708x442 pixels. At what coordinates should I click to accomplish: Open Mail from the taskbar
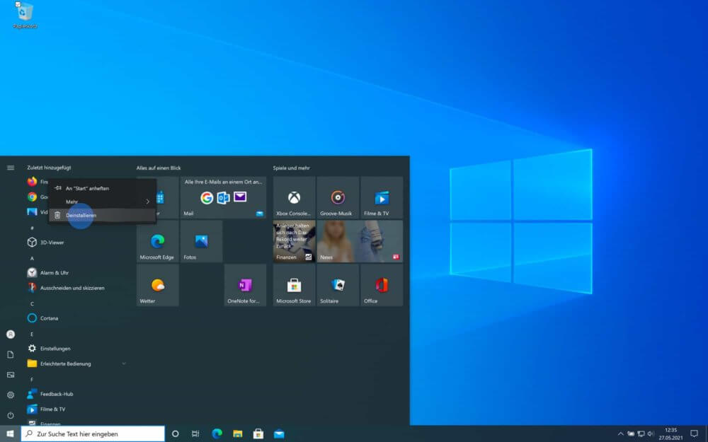279,434
